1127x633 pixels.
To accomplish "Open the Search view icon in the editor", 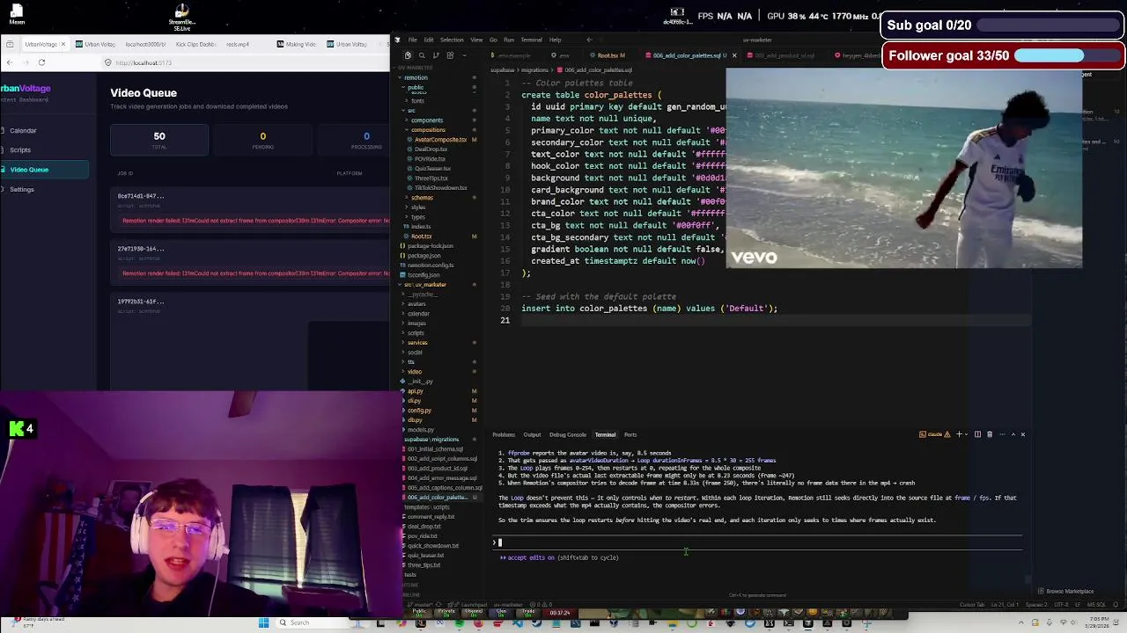I will (x=422, y=55).
